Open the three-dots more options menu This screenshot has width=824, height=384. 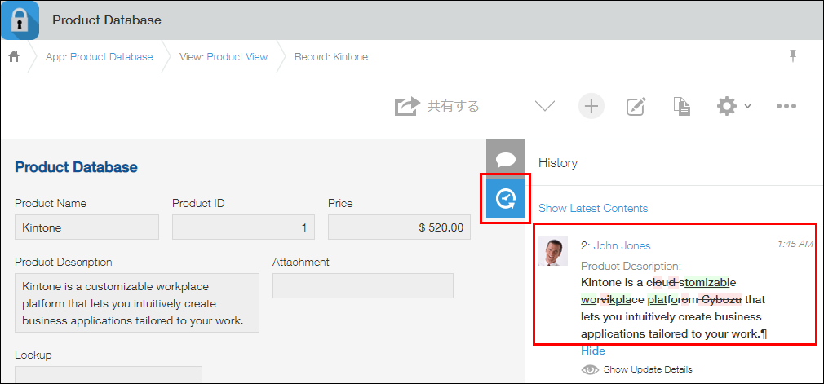click(x=786, y=106)
